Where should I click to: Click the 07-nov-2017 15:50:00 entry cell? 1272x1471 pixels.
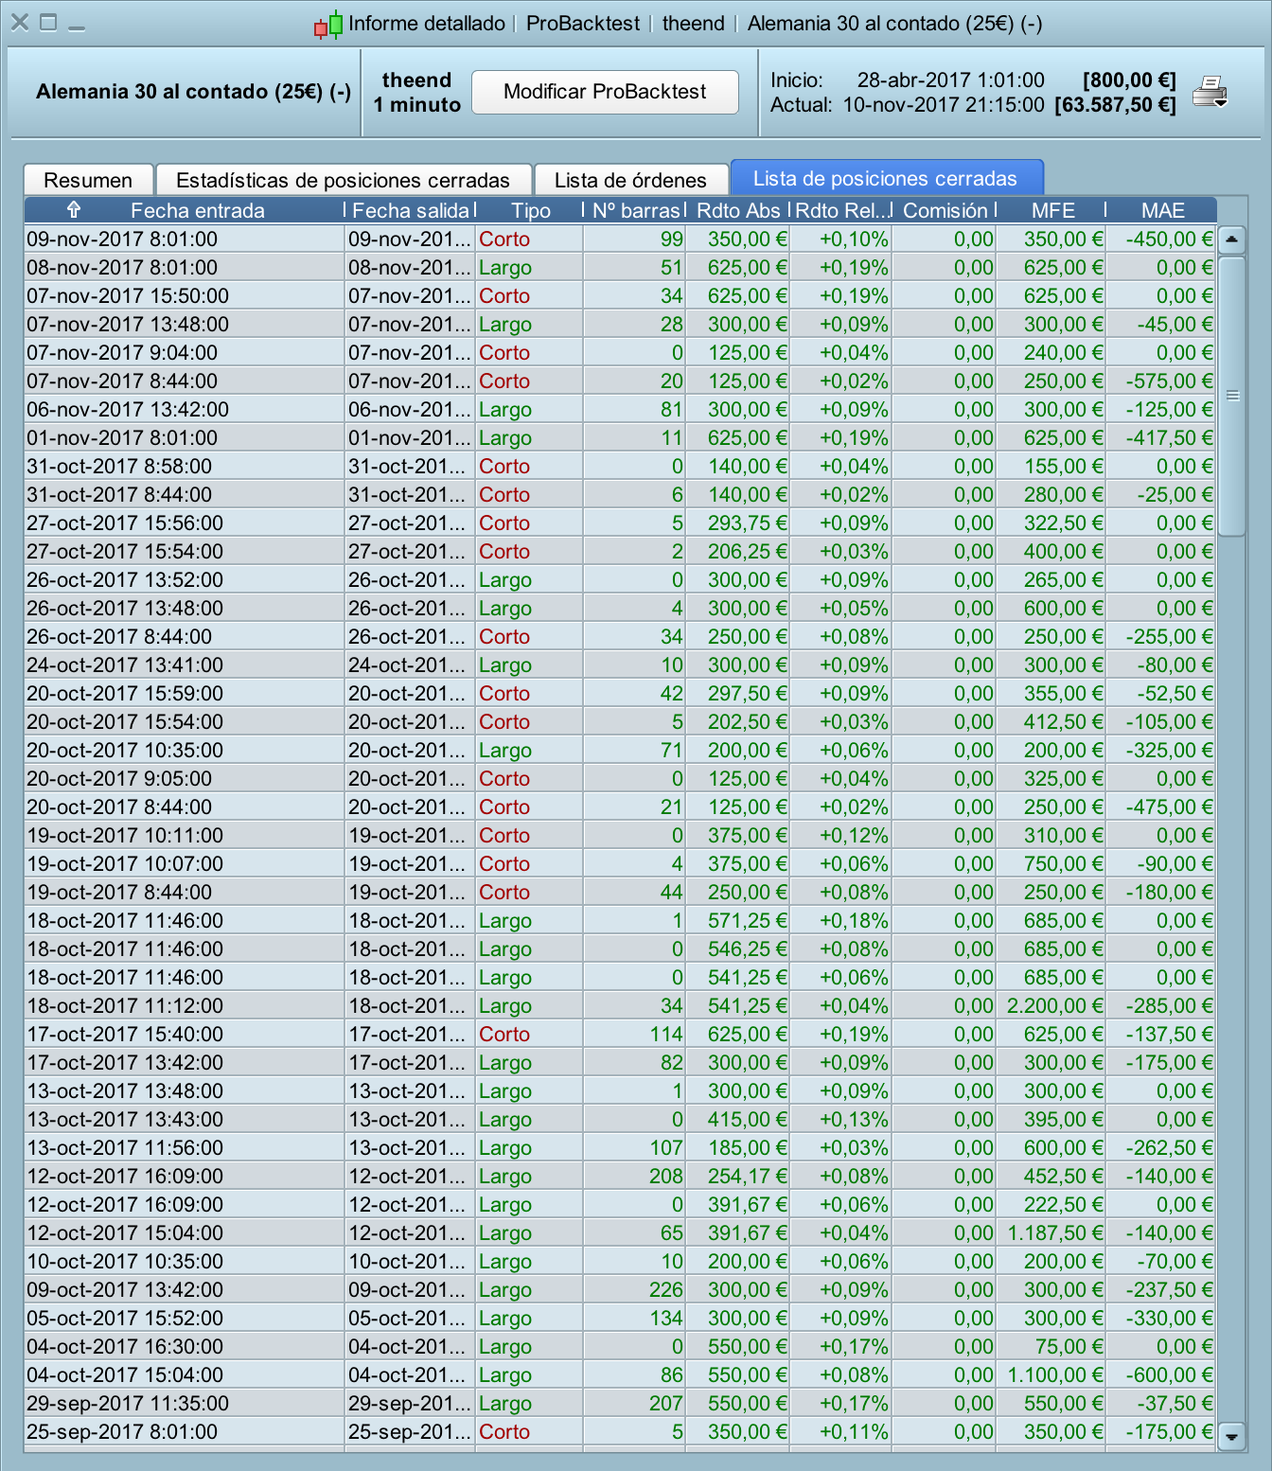(x=128, y=296)
